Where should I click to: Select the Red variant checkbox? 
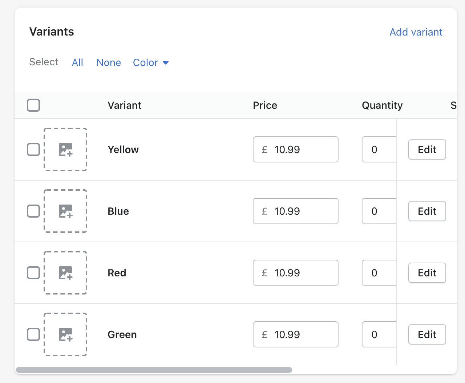[x=33, y=273]
